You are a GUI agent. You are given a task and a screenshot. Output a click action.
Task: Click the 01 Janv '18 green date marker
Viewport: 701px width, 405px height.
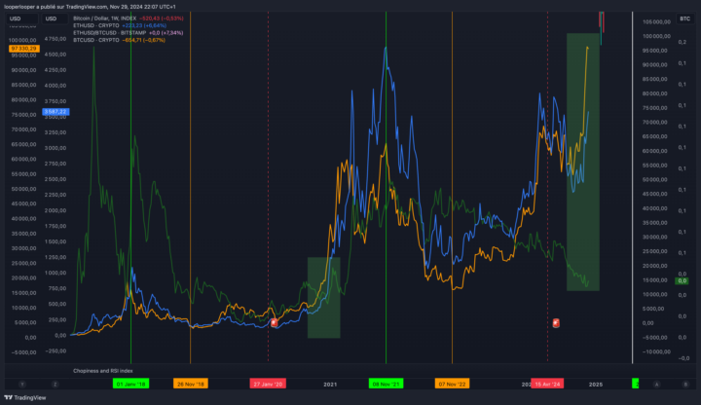[130, 384]
